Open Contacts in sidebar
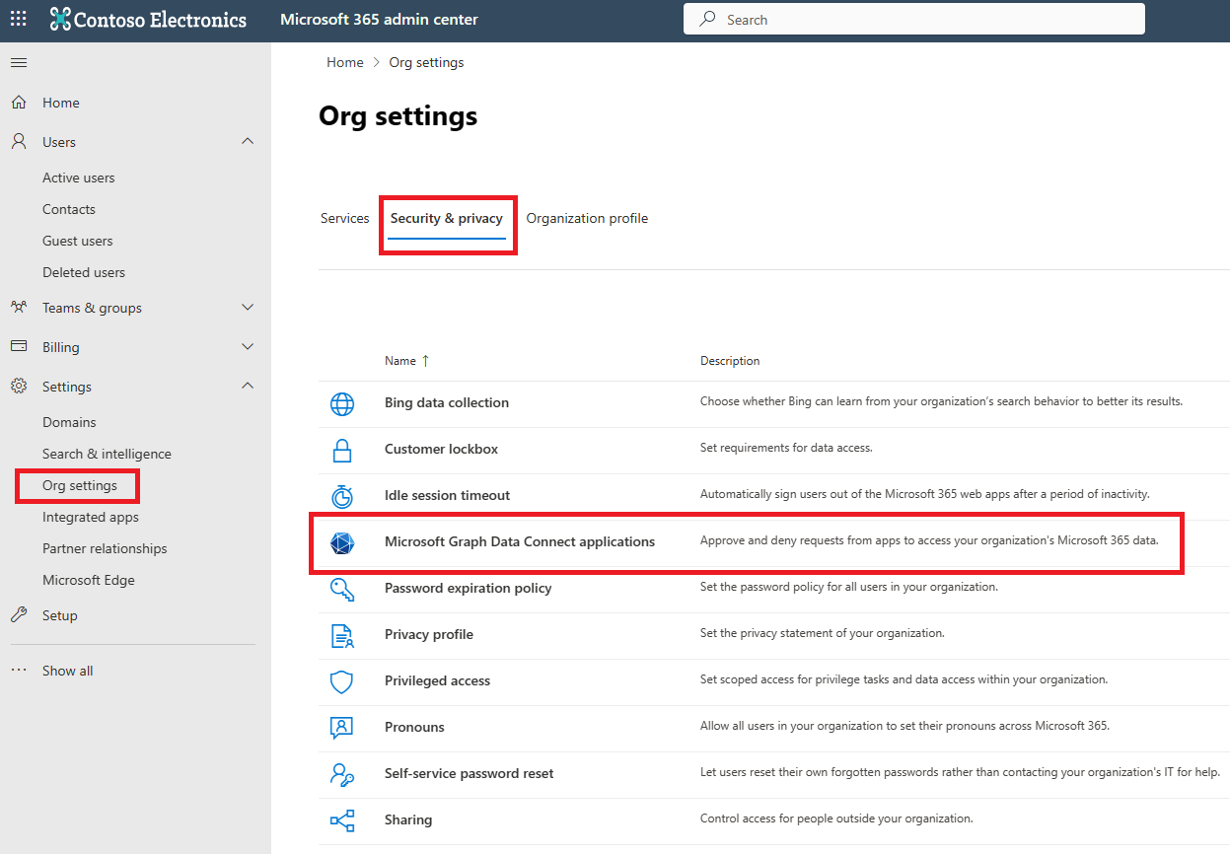1230x854 pixels. [x=69, y=209]
